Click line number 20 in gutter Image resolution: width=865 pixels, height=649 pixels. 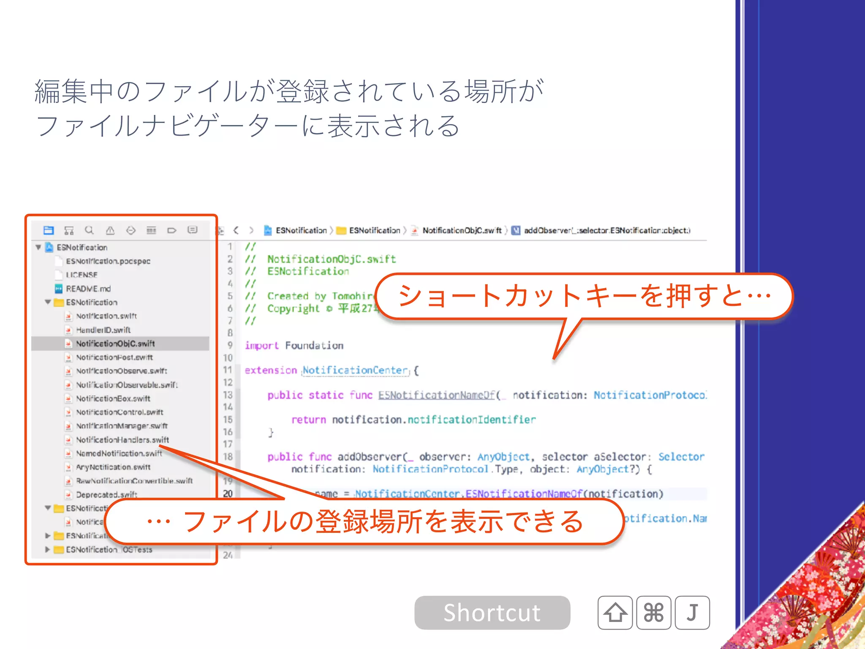228,494
